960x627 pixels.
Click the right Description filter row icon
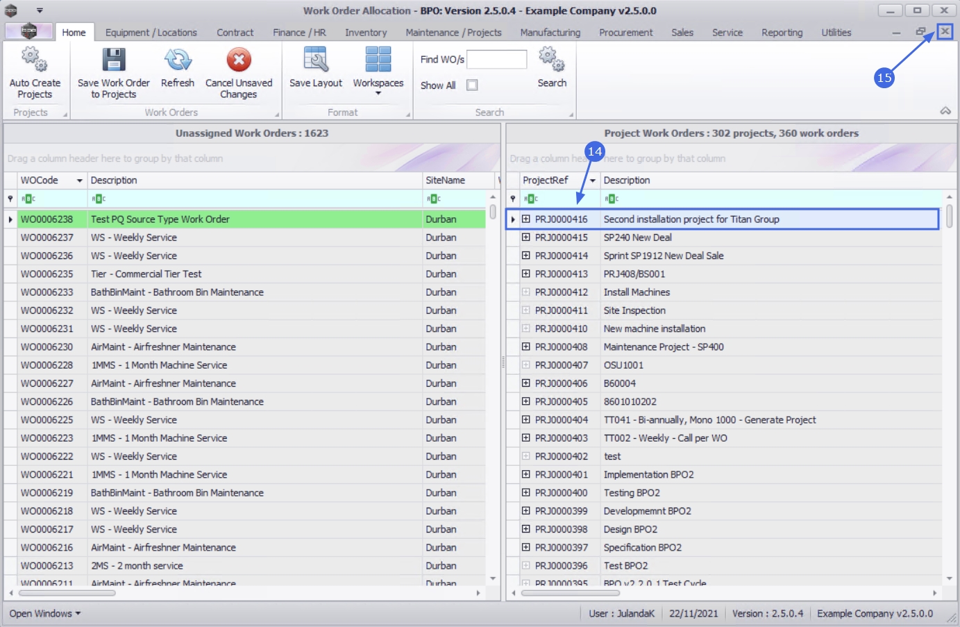click(x=612, y=199)
